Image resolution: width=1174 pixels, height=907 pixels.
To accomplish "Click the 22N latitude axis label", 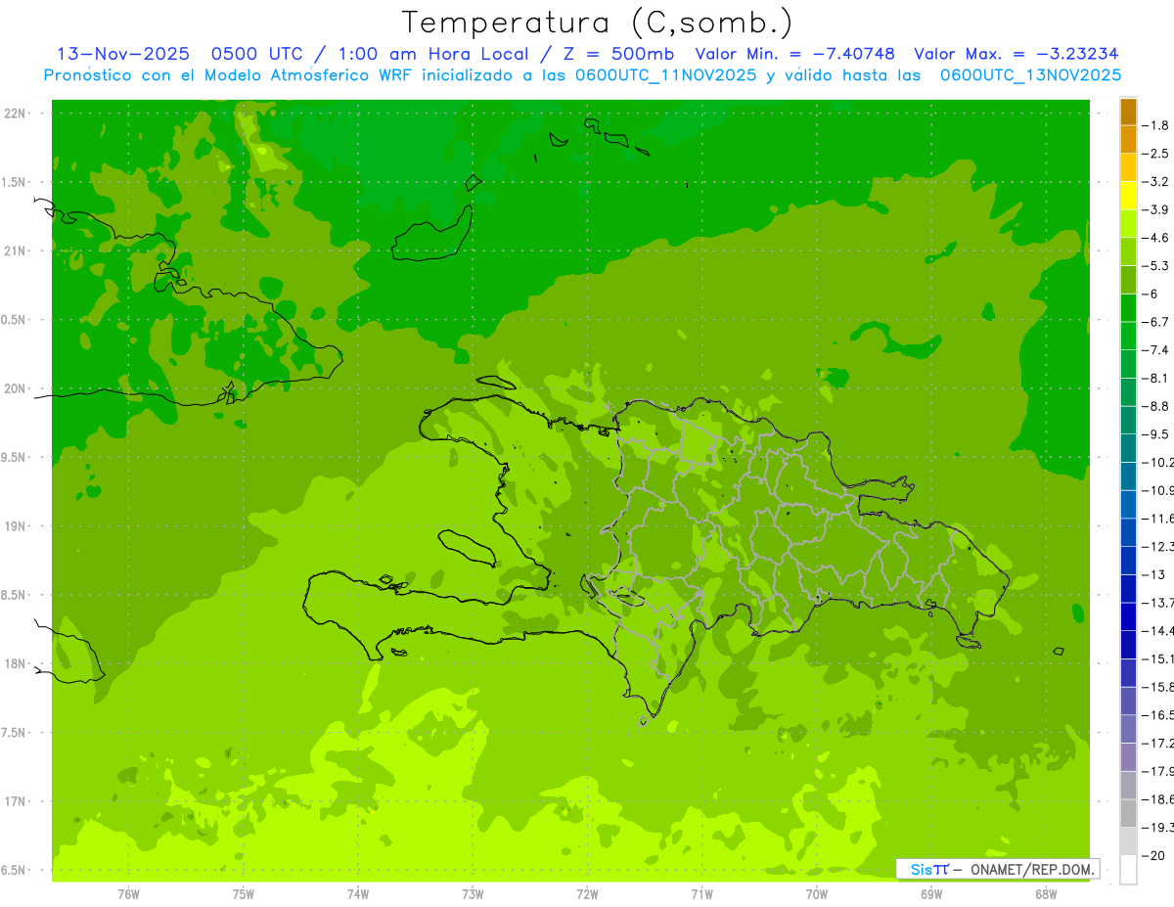I will tap(15, 113).
